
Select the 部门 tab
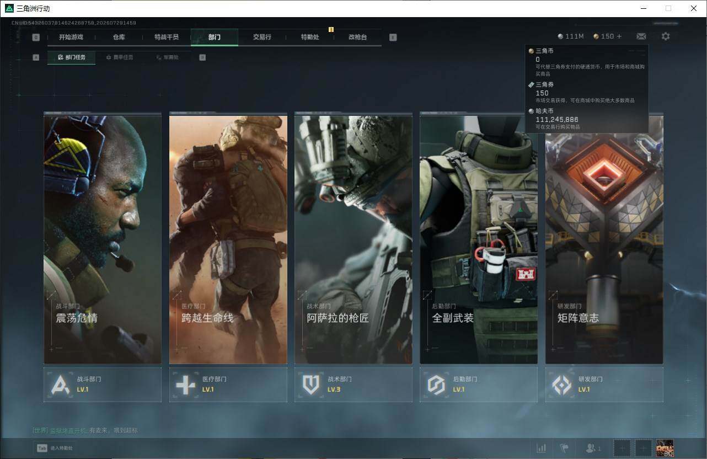tap(215, 37)
